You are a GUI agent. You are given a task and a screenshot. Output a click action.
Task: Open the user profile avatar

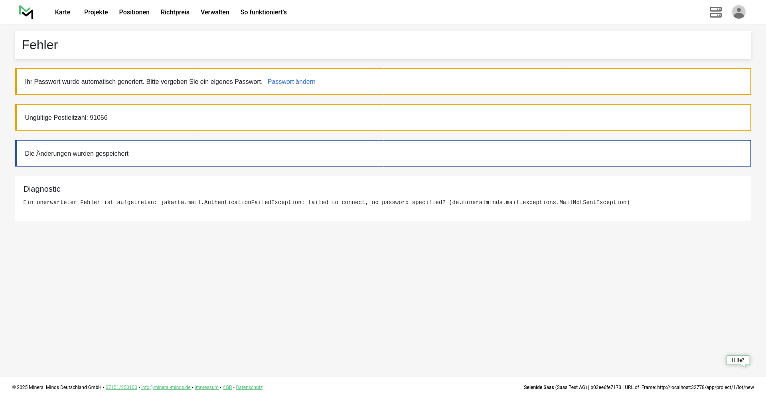tap(738, 12)
